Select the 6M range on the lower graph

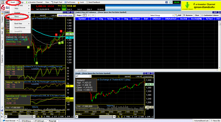pyautogui.click(x=142, y=117)
